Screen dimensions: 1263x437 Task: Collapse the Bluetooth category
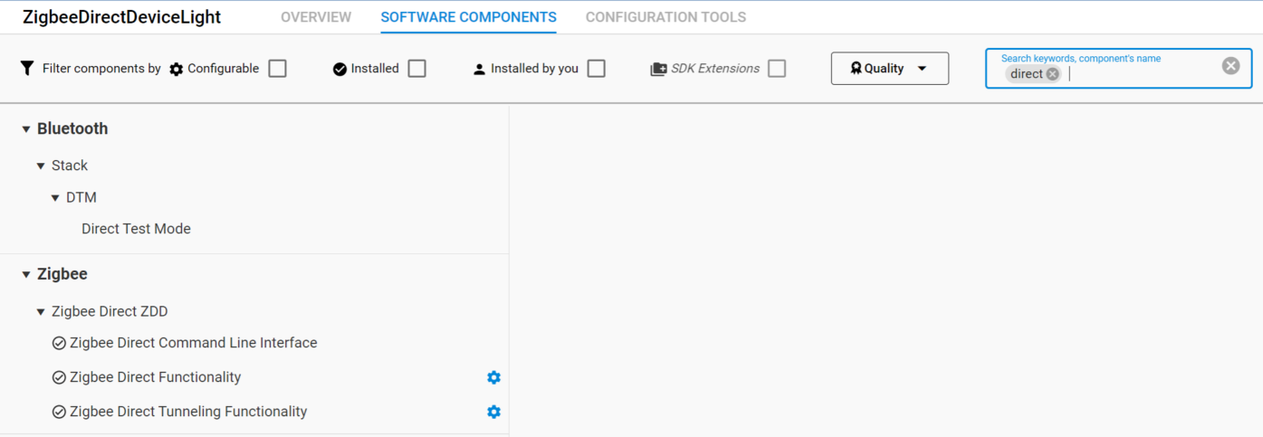[26, 129]
